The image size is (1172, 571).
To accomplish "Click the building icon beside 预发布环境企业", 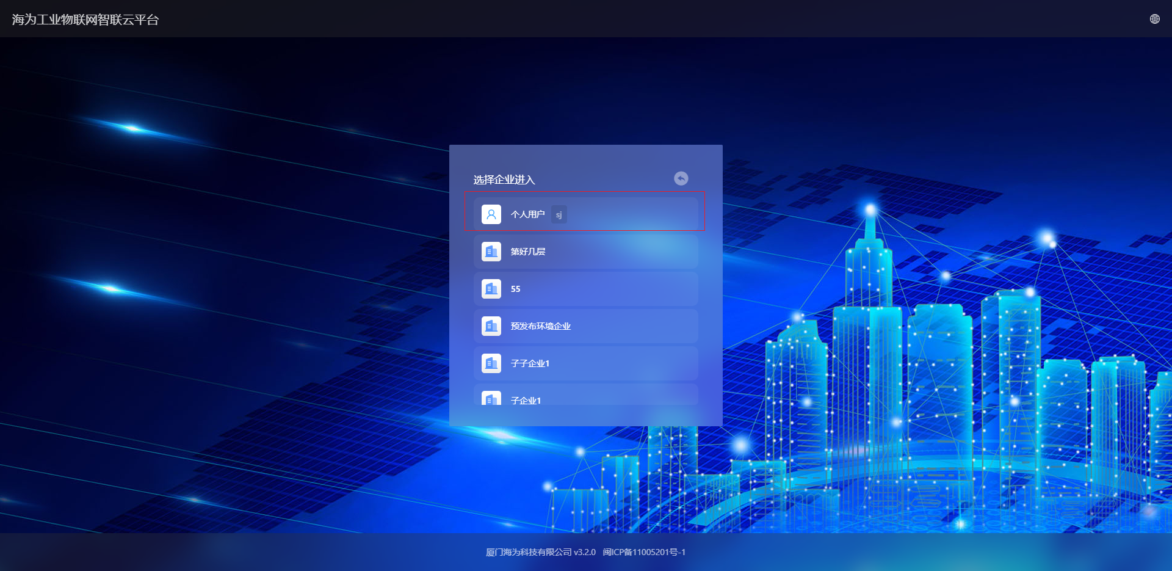I will click(491, 326).
